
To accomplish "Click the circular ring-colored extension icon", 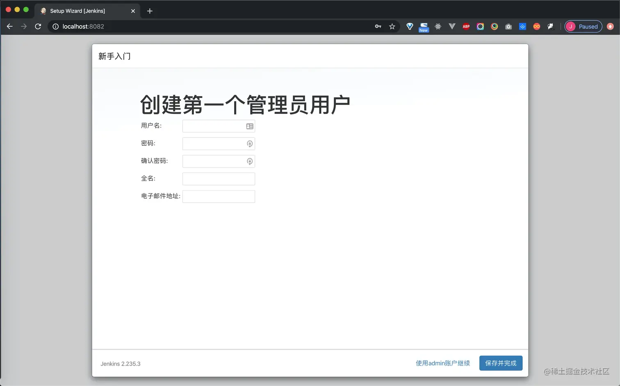I will 480,26.
